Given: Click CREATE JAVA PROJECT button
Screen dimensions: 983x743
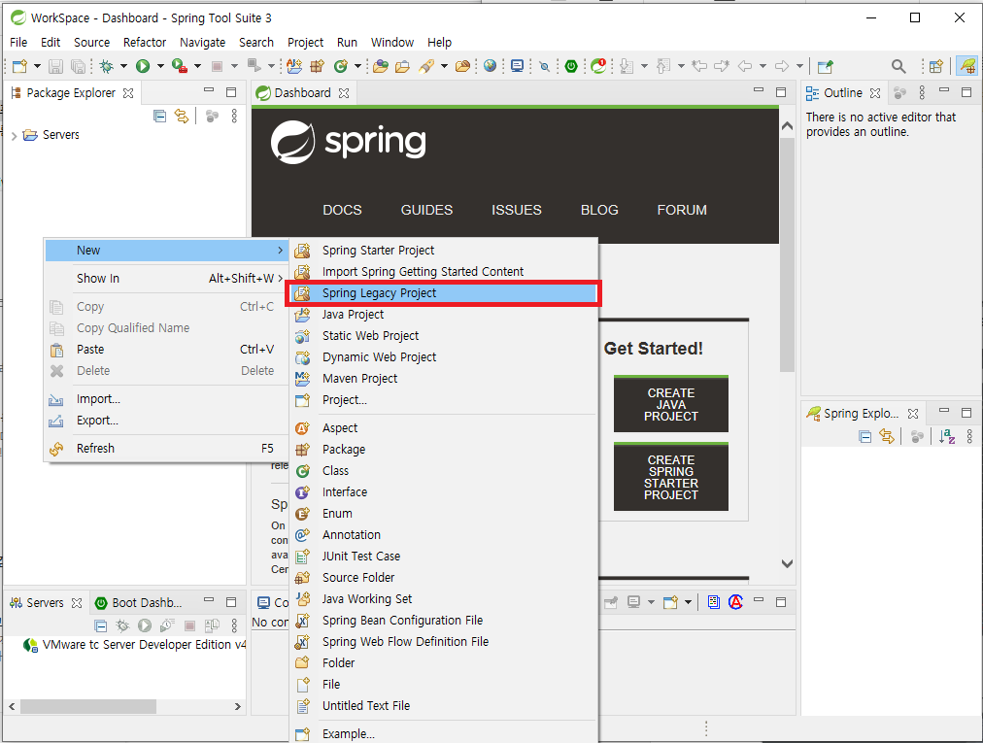Looking at the screenshot, I should 671,404.
